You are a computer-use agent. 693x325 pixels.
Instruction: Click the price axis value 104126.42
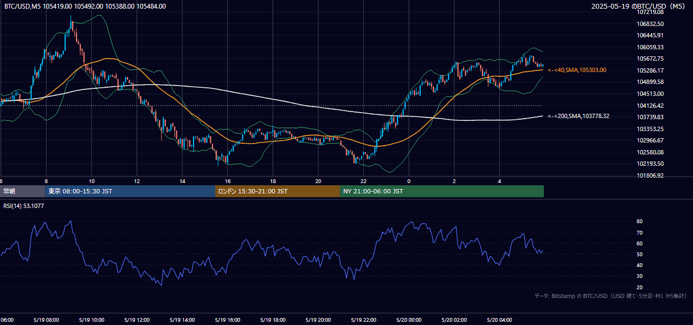pos(650,106)
